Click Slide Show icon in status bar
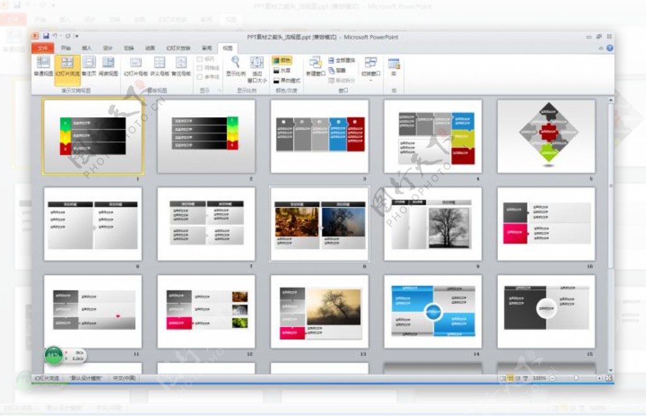646x416 pixels. (x=526, y=378)
